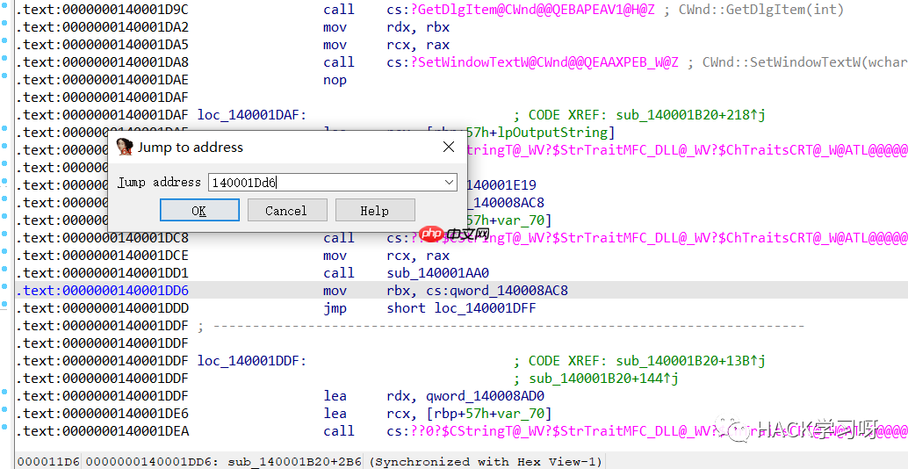Click comment CWnd::GetDlgItem(int)
Image resolution: width=908 pixels, height=469 pixels.
761,10
